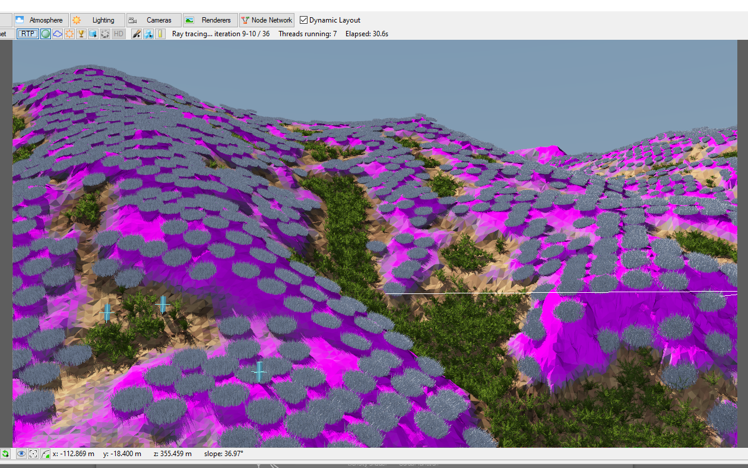Image resolution: width=748 pixels, height=468 pixels.
Task: Click the Threads running: 7 status text
Action: [308, 34]
